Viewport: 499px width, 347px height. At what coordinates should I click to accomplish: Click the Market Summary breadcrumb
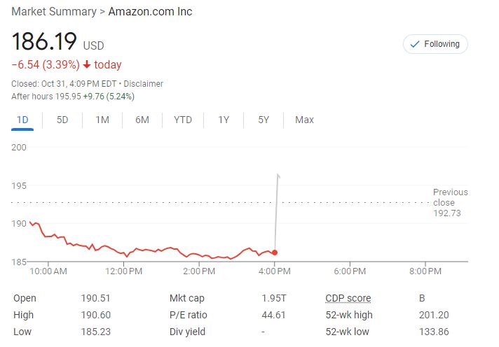54,12
